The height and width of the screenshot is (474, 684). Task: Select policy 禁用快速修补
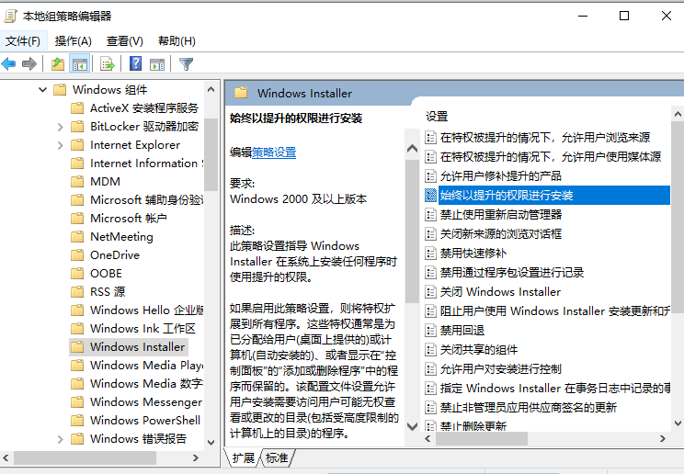(466, 253)
